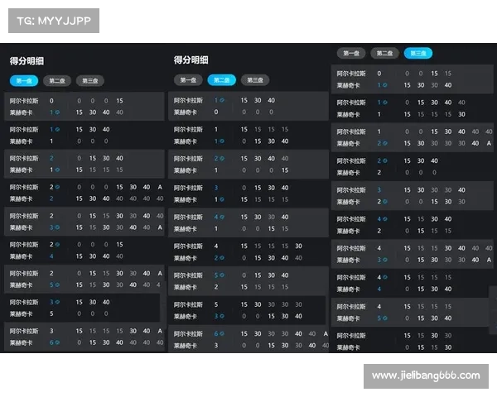
Task: Open 第三盘 tab in left score panel
Action: pos(90,81)
